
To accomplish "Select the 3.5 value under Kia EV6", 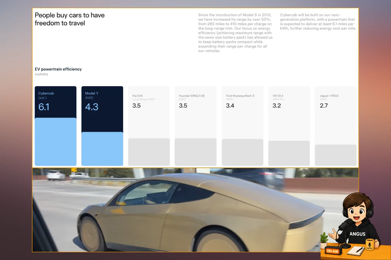I will pos(137,106).
